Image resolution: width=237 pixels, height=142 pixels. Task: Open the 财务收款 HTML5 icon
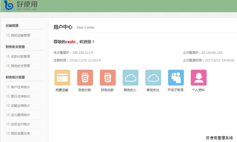click(108, 78)
